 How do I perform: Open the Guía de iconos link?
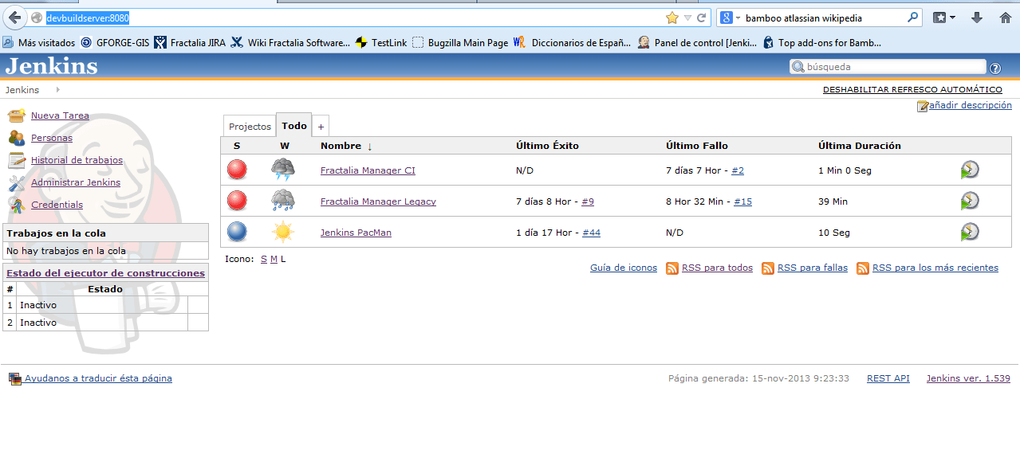tap(624, 268)
